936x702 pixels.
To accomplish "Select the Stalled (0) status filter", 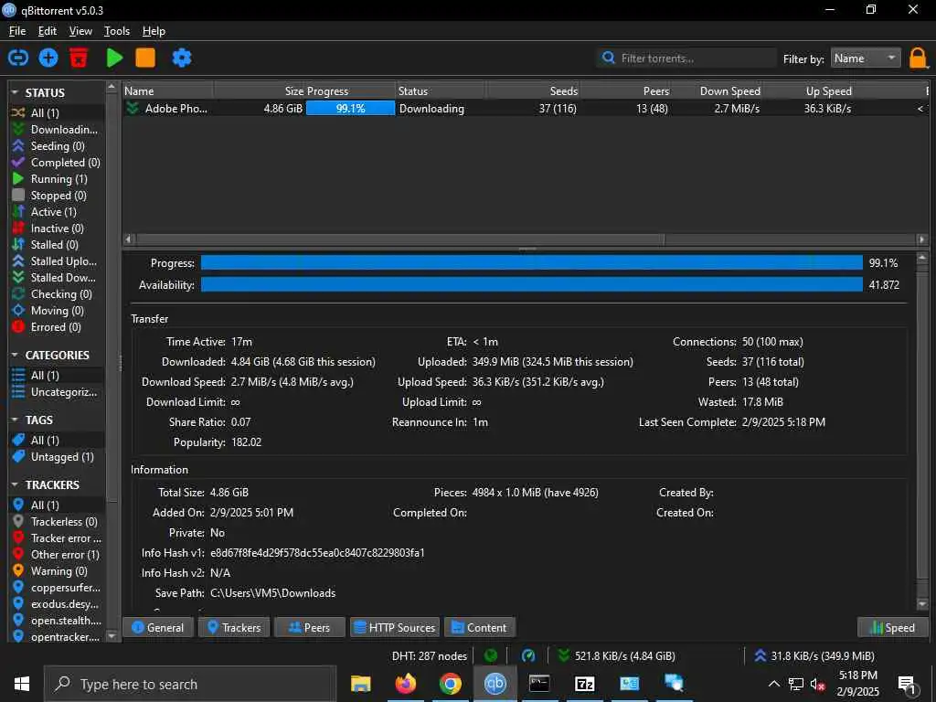I will (57, 245).
